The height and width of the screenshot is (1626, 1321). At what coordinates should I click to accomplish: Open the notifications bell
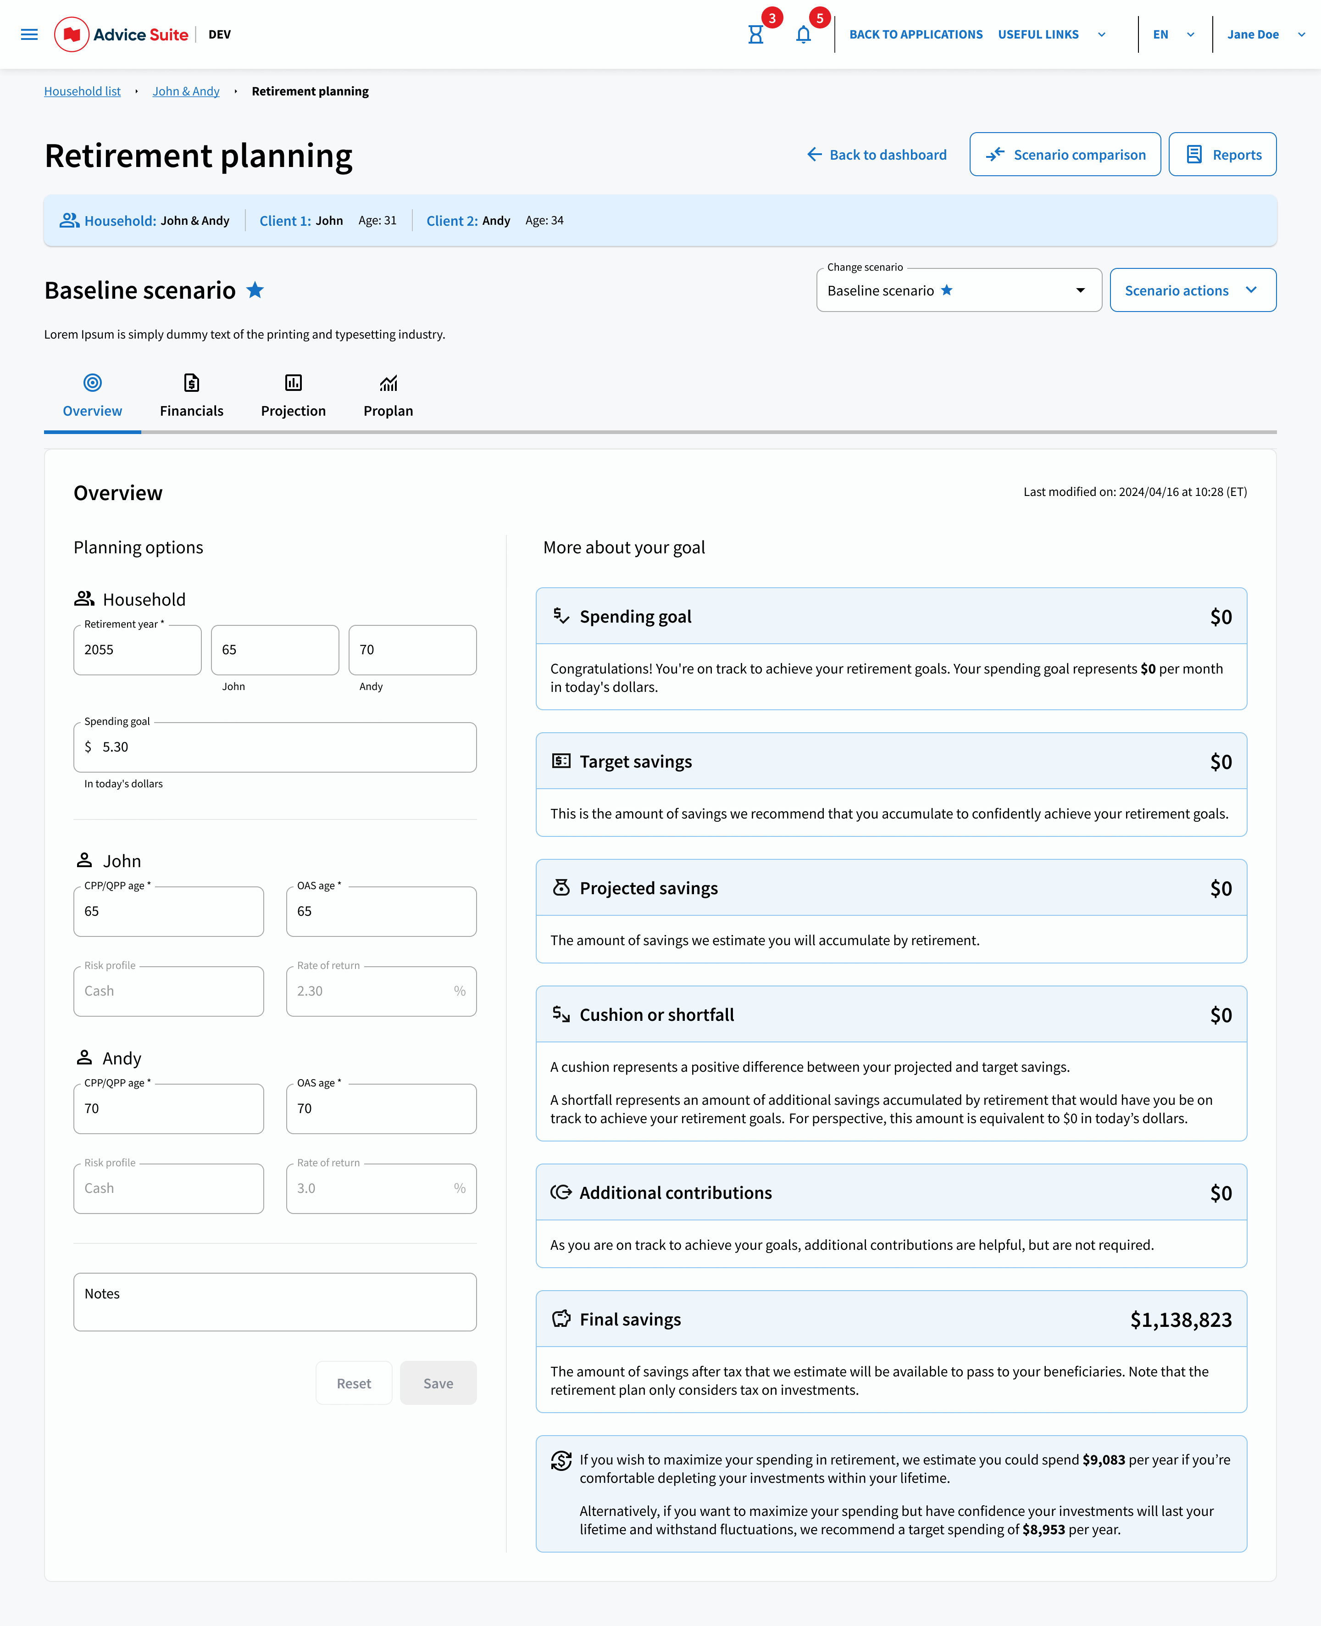(x=803, y=34)
